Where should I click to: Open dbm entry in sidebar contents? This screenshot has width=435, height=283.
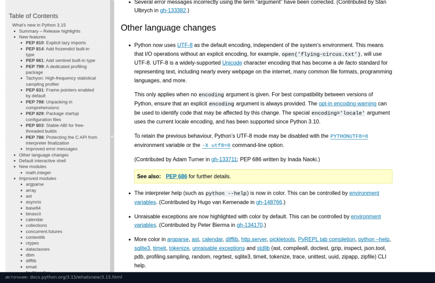pos(30,255)
